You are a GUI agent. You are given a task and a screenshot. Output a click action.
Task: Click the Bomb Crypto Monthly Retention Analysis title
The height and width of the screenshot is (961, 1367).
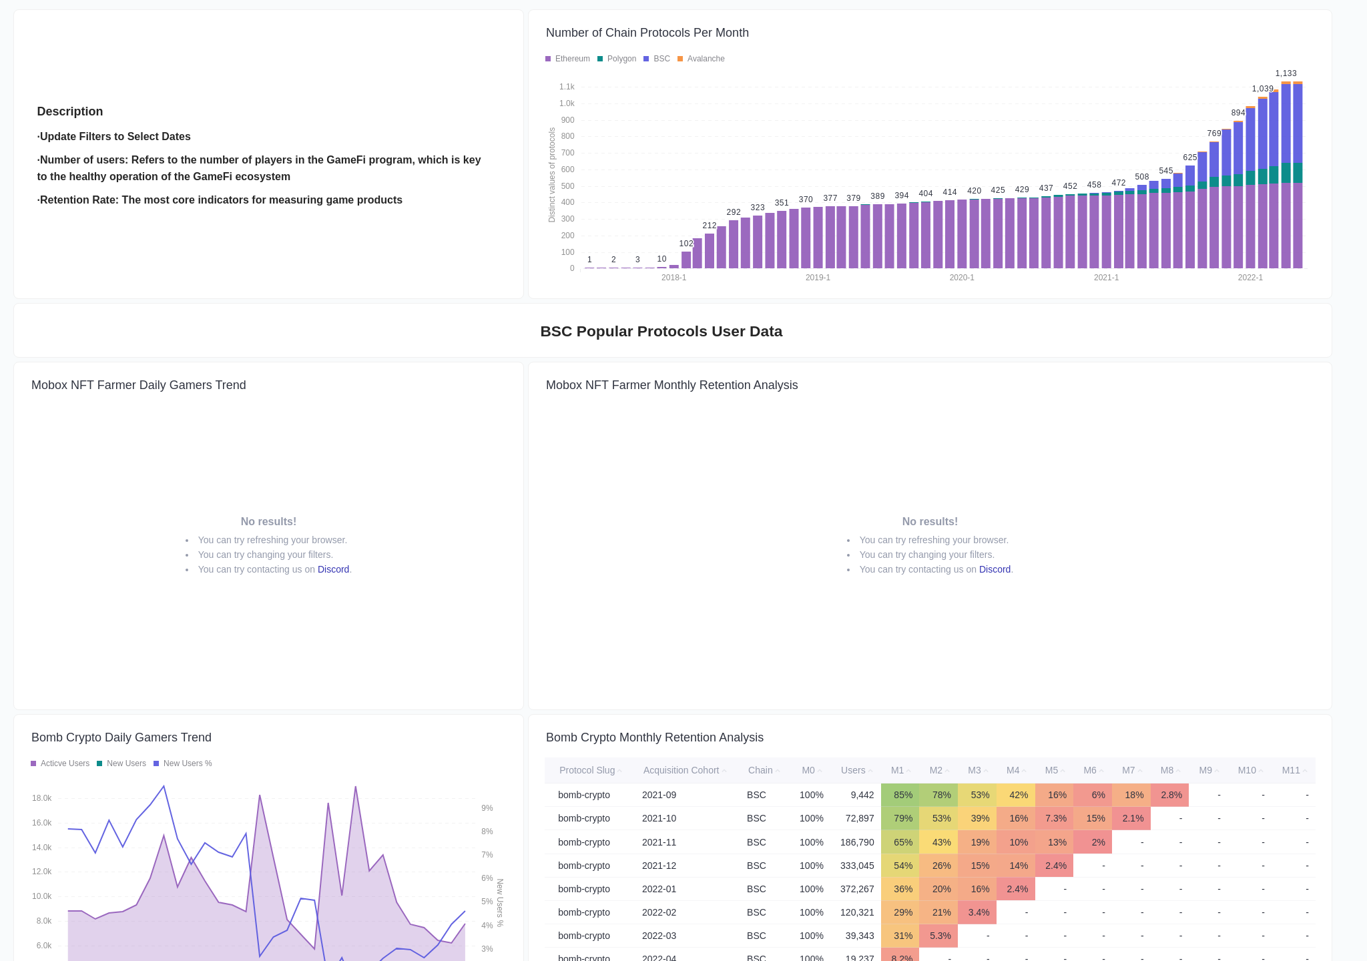coord(654,737)
